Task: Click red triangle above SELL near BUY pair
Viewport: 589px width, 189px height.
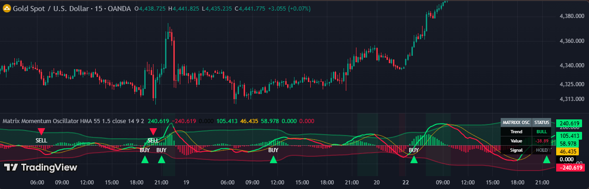Action: [153, 131]
